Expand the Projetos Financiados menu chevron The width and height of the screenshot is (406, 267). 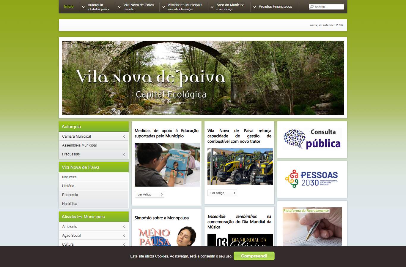click(254, 7)
